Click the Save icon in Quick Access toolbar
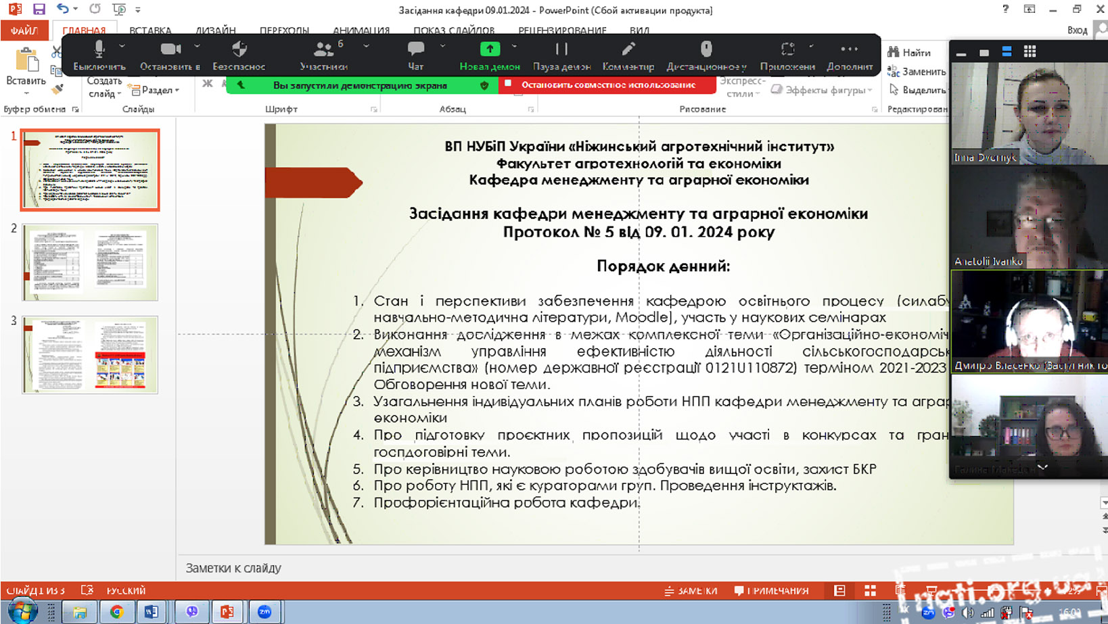The image size is (1108, 624). [x=39, y=9]
